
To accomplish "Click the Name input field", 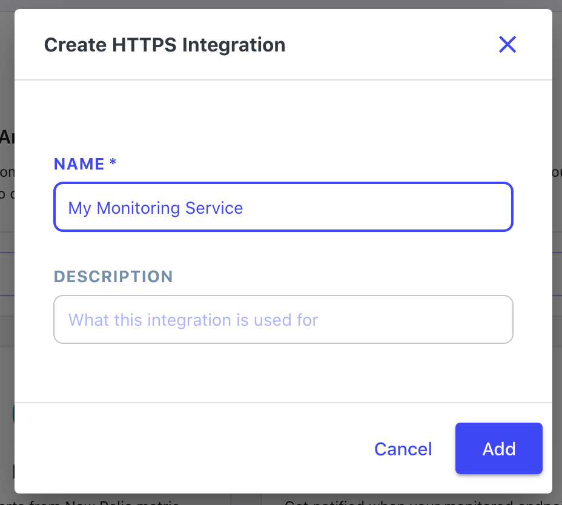I will coord(283,207).
